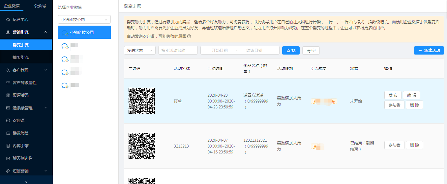Open the 小猪科技公司 company dropdown
The height and width of the screenshot is (184, 447).
pos(84,19)
